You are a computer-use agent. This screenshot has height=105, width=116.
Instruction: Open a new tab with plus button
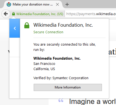(67, 4)
